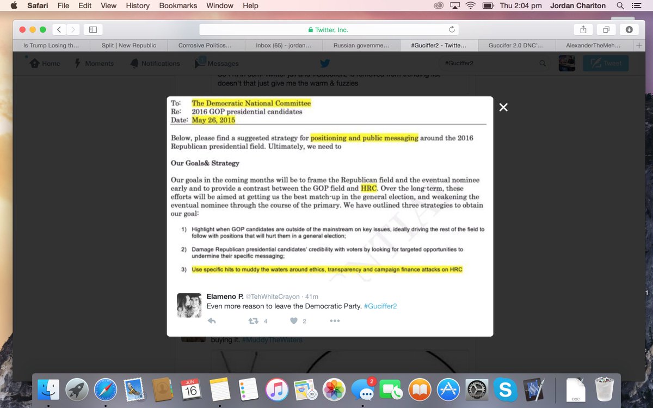This screenshot has width=653, height=408.
Task: Switch to the 'Corrosive Politics...' tab
Action: pos(206,46)
